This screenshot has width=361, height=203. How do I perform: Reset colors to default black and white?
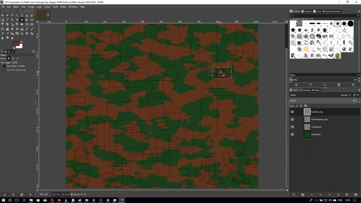click(14, 47)
